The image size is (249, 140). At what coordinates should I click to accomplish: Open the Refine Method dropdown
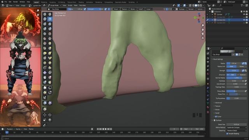coord(237,128)
